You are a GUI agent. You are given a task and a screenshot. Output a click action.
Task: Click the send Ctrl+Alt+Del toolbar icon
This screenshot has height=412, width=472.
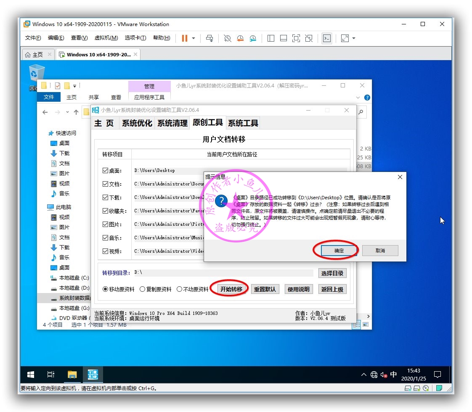[209, 38]
